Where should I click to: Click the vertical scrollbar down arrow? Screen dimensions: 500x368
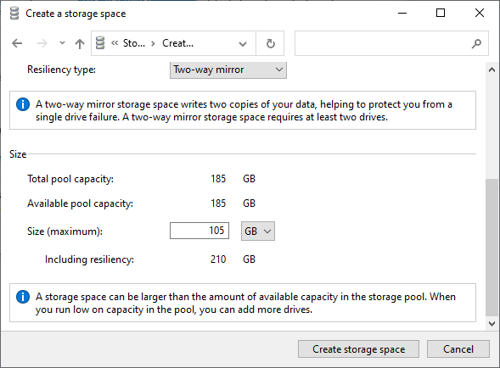pyautogui.click(x=492, y=323)
